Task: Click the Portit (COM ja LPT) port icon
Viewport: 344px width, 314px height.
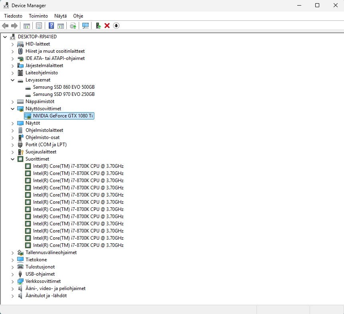Action: pyautogui.click(x=20, y=145)
